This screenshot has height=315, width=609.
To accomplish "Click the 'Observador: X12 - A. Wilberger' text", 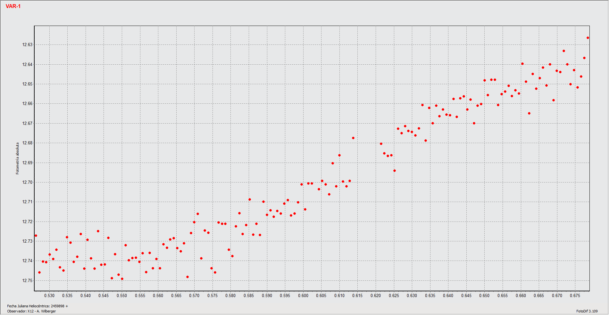I will click(31, 311).
